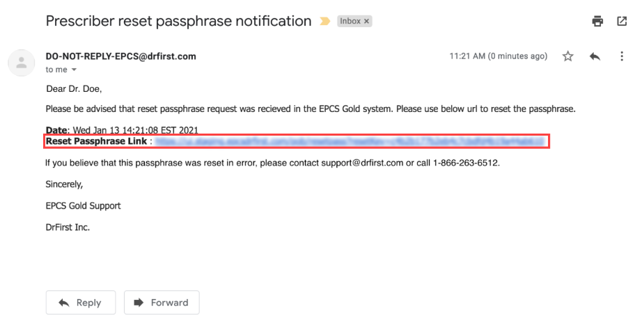Click the DO-NOT-REPLY-EPCS@drfirst.com sender address
The height and width of the screenshot is (320, 635).
pos(120,56)
